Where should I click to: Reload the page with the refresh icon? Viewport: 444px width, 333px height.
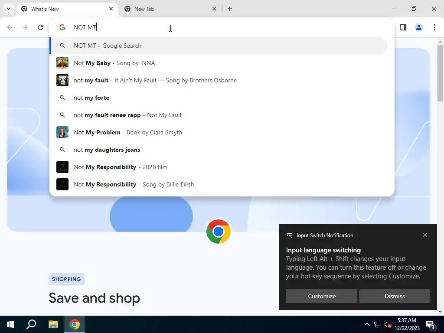(x=41, y=27)
